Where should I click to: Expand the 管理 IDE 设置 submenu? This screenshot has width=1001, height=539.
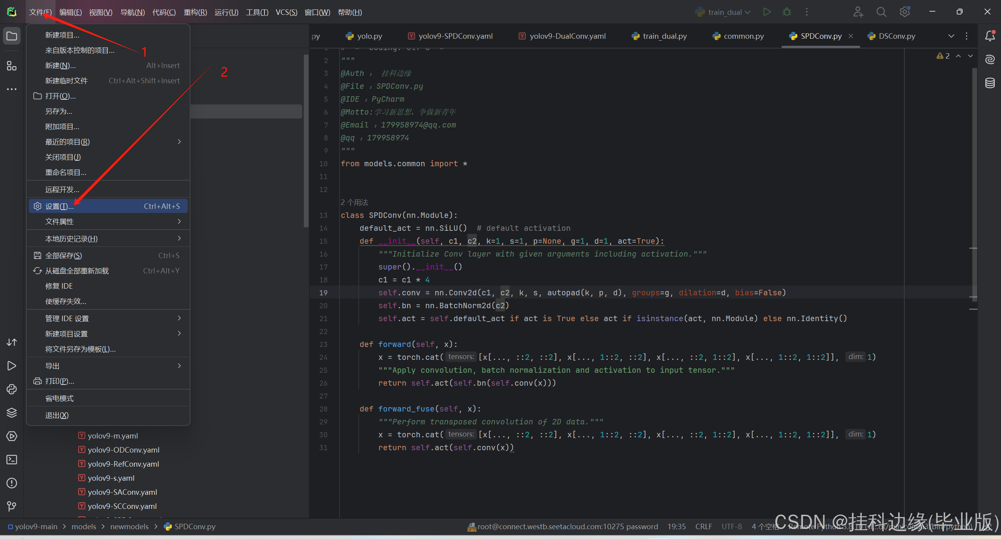[108, 318]
